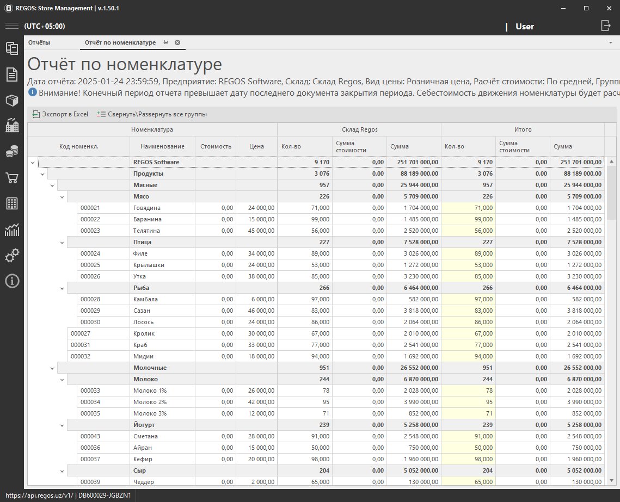Open the documents sidebar icon
Viewport: 620px width, 502px height.
pyautogui.click(x=11, y=75)
